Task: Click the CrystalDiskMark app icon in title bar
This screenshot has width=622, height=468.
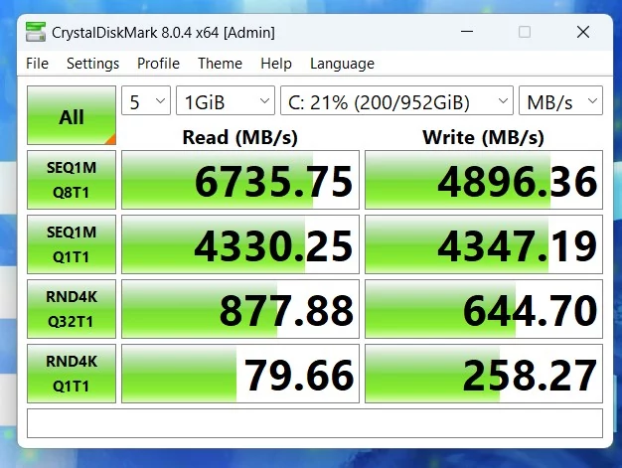Action: pos(36,32)
